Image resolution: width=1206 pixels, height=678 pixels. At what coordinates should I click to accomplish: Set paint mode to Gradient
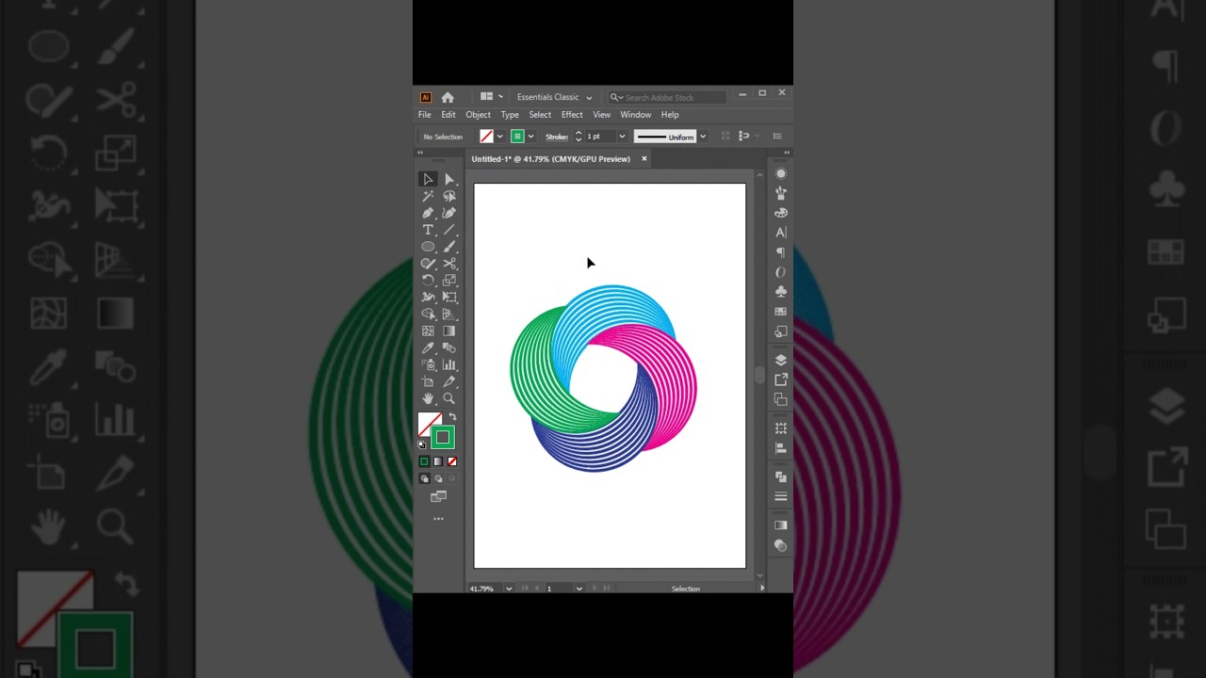point(438,461)
